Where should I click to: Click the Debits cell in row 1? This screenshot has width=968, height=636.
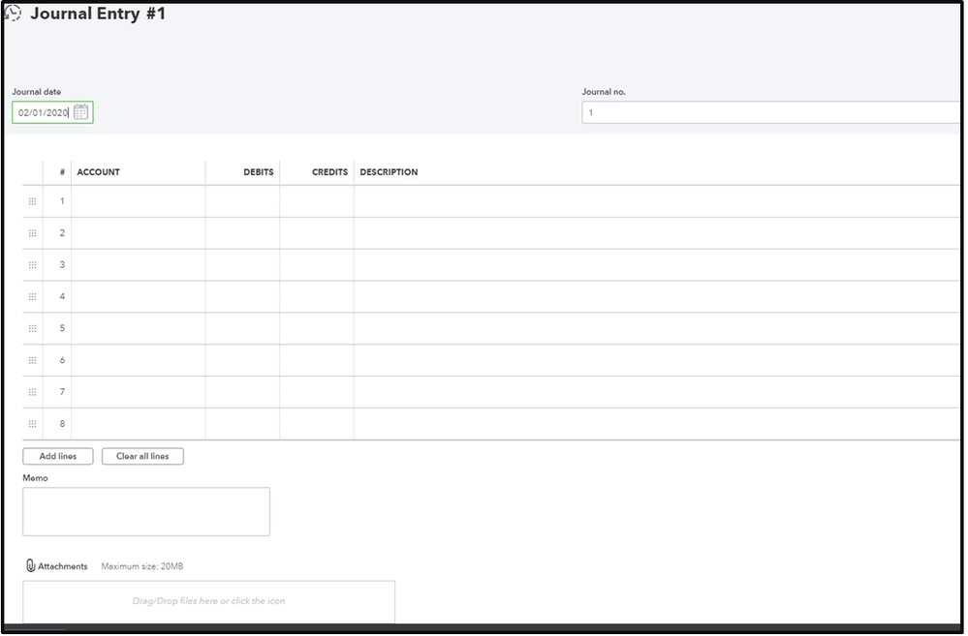pyautogui.click(x=242, y=201)
